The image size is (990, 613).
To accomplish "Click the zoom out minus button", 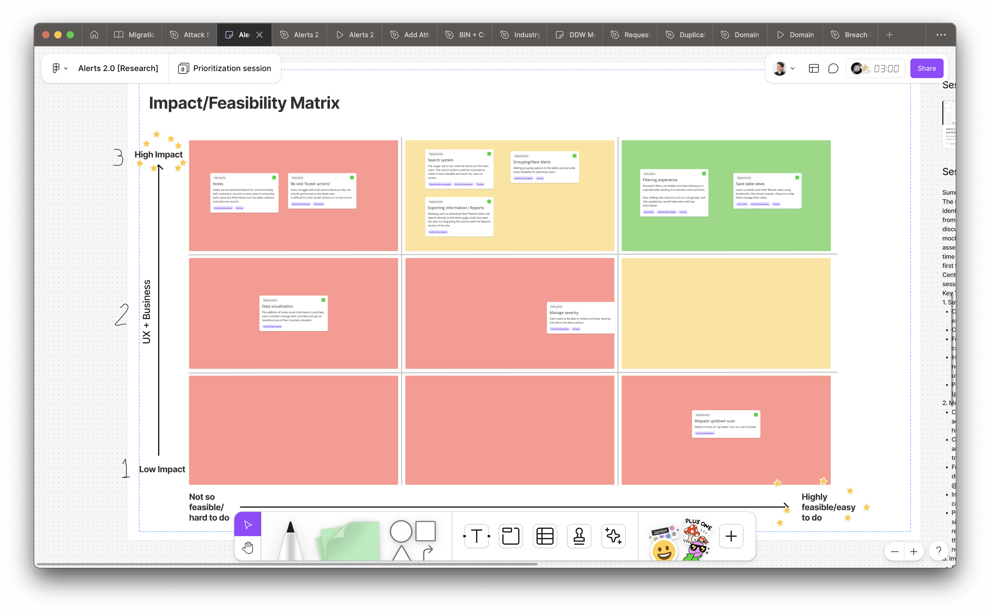I will (x=894, y=551).
